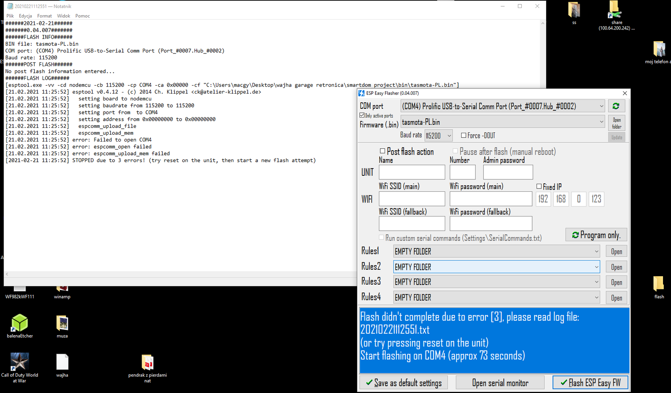Viewport: 671px width, 393px height.
Task: Click the Fixed IP field showing 123
Action: click(x=596, y=199)
